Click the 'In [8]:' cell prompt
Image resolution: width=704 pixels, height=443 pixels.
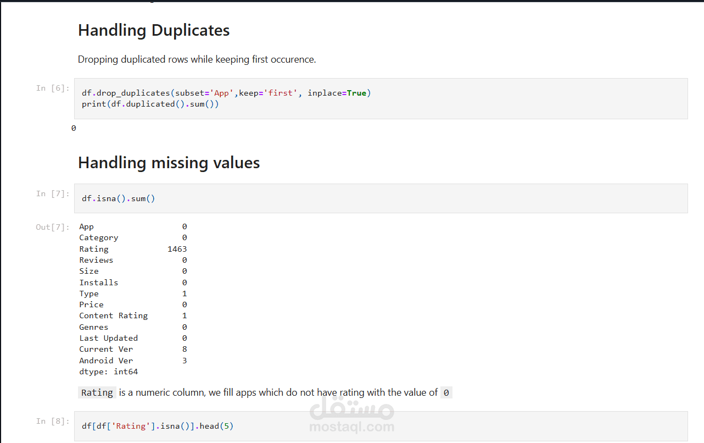[x=53, y=421]
